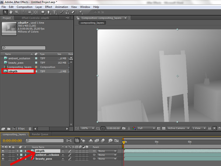Toggle visibility of beauty_pass layer

[x=3, y=159]
